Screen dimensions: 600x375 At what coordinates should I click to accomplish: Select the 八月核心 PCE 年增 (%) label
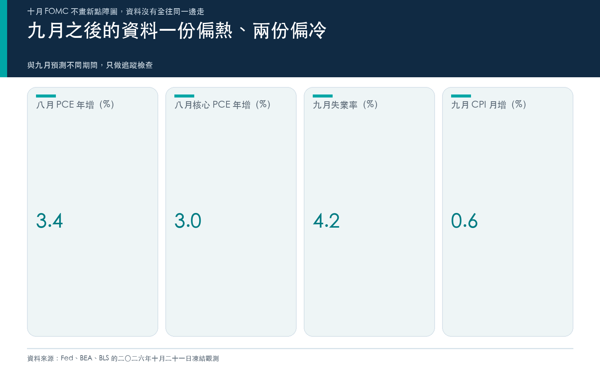coord(222,105)
